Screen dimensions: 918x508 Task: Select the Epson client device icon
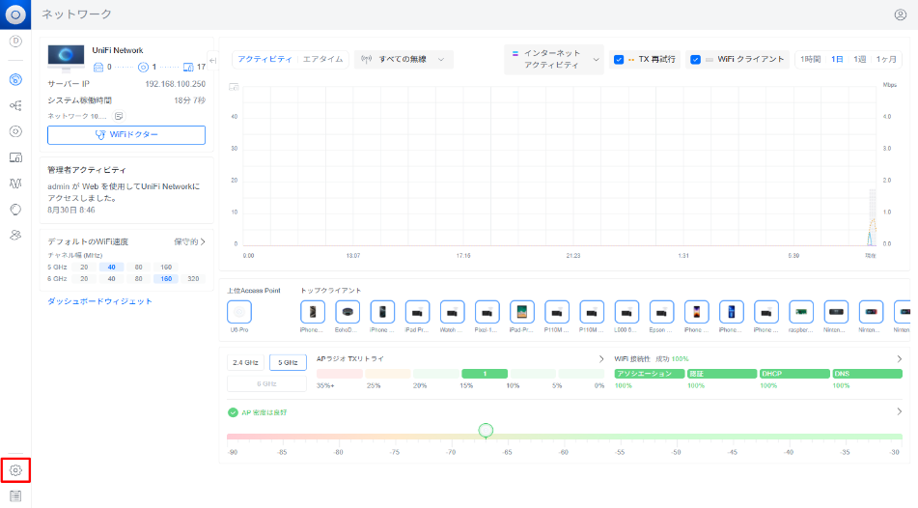click(x=661, y=312)
